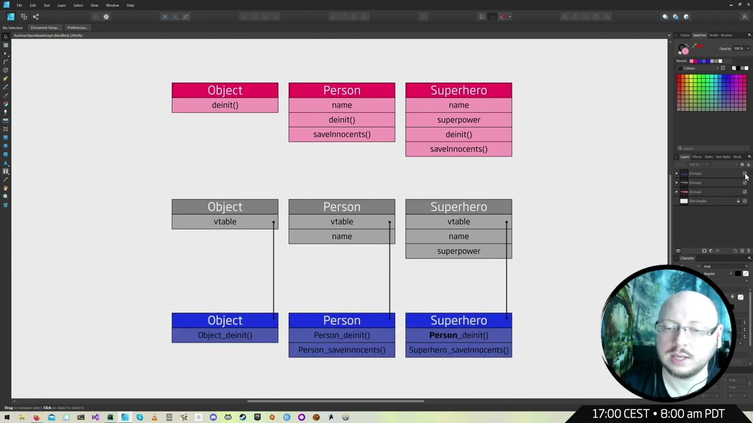
Task: Select the Vector Brush tool
Action: click(6, 96)
